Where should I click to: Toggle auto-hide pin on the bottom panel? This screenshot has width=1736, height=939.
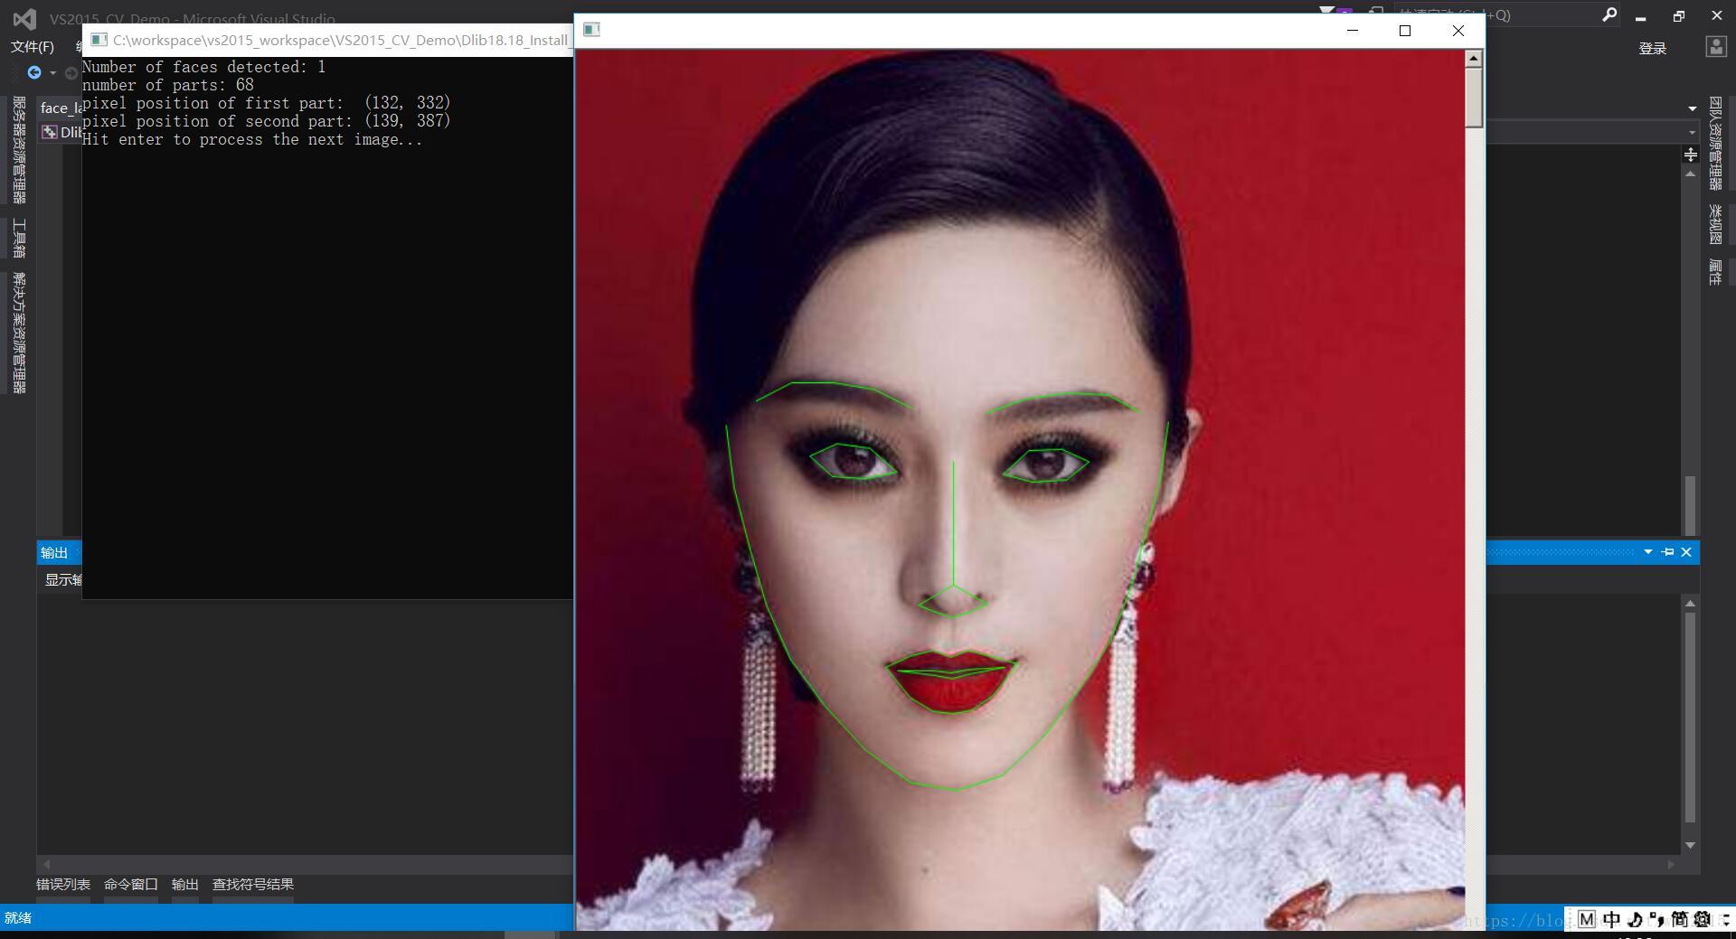click(x=1668, y=552)
